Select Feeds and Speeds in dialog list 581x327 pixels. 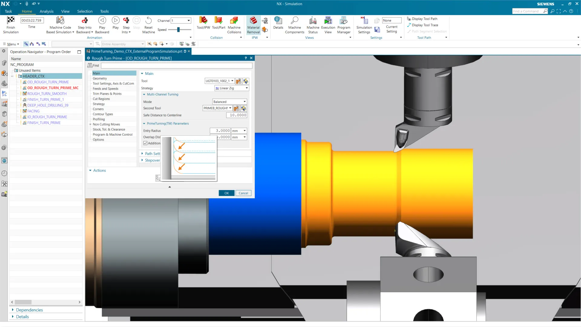point(105,89)
